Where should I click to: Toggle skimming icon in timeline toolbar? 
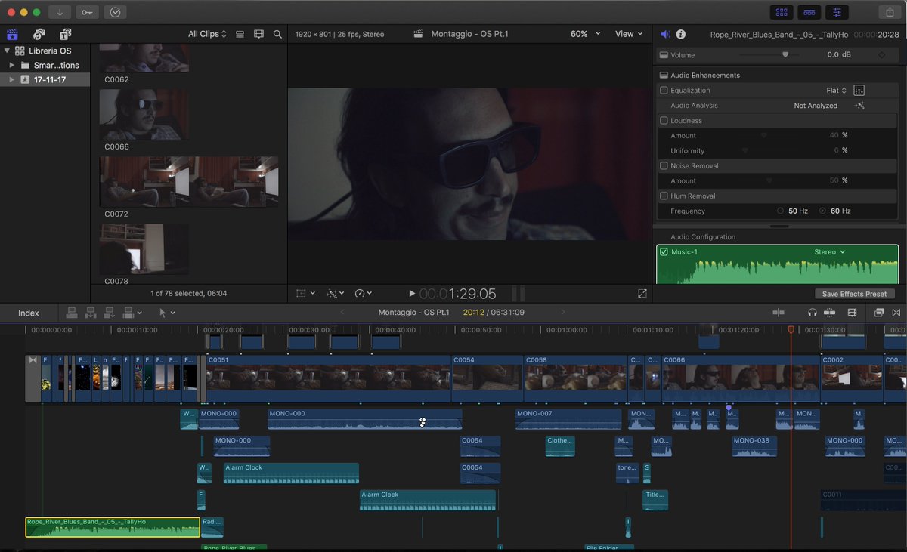tap(779, 313)
